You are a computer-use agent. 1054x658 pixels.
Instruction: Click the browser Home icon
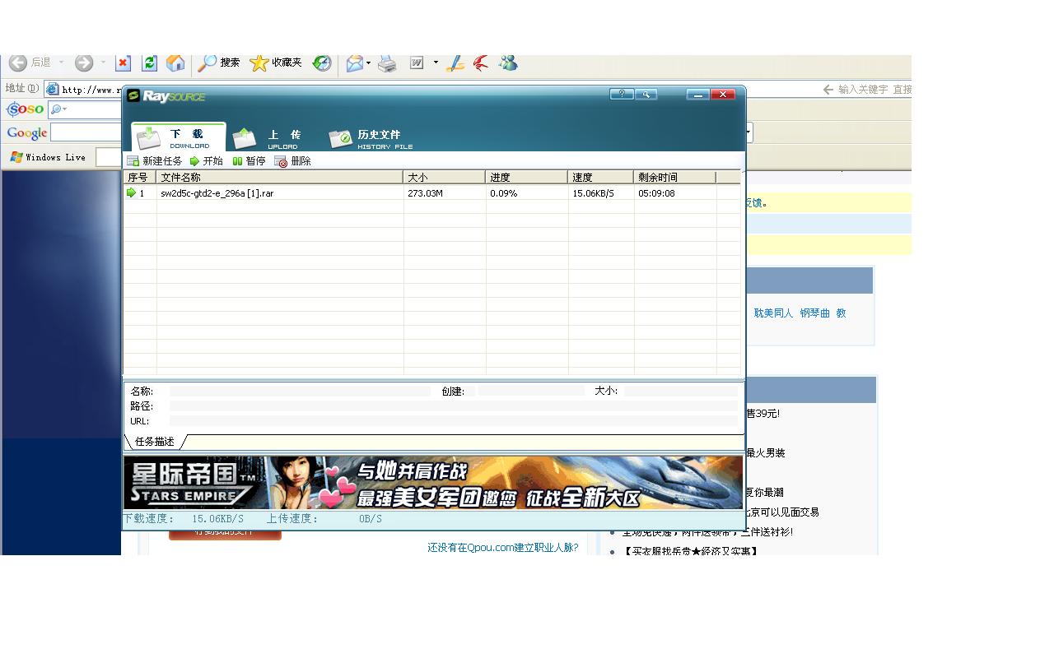coord(175,63)
